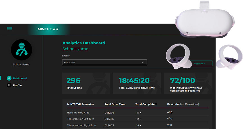244x129 pixels.
Task: Click the Filter by label
Action: coord(66,56)
